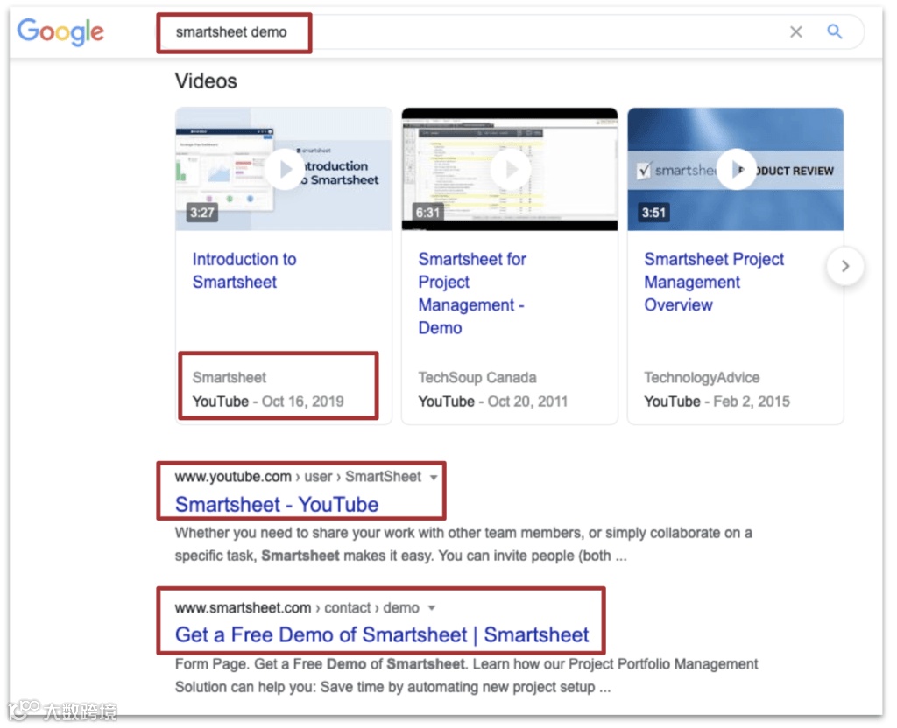The width and height of the screenshot is (897, 728).
Task: Click the Google logo
Action: pos(60,32)
